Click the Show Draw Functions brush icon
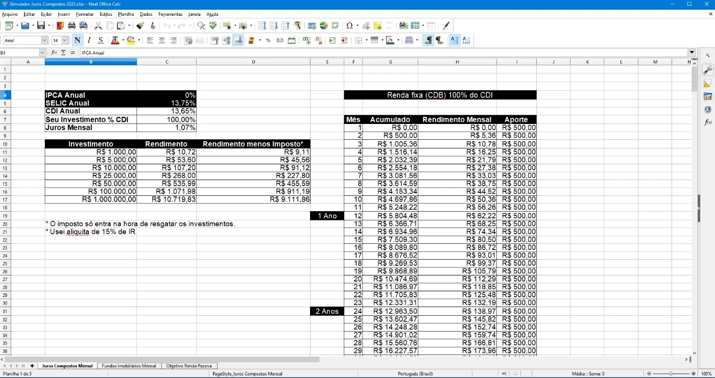 (446, 26)
